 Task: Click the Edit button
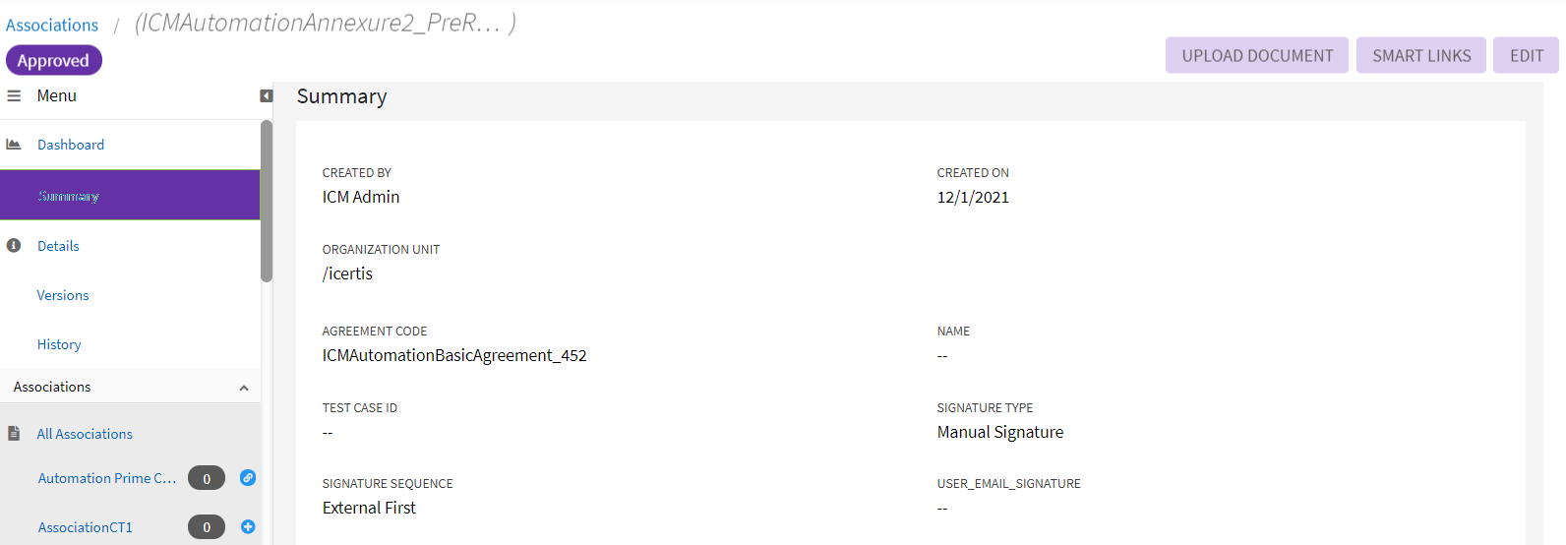click(x=1526, y=56)
